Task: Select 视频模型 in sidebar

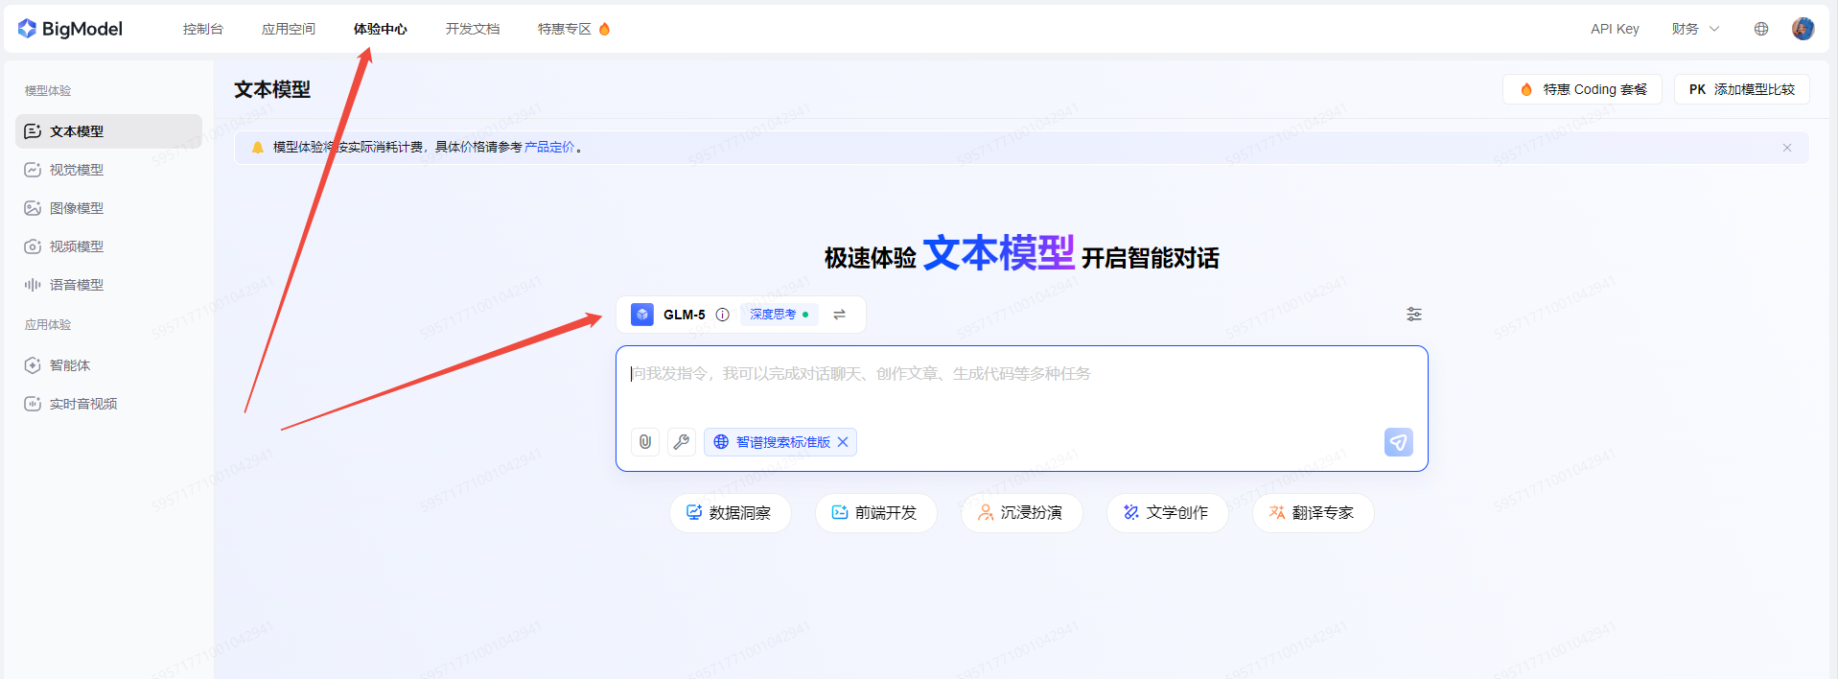Action: [x=108, y=246]
